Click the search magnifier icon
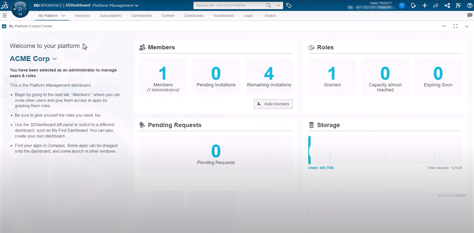This screenshot has height=233, width=474. [x=269, y=6]
